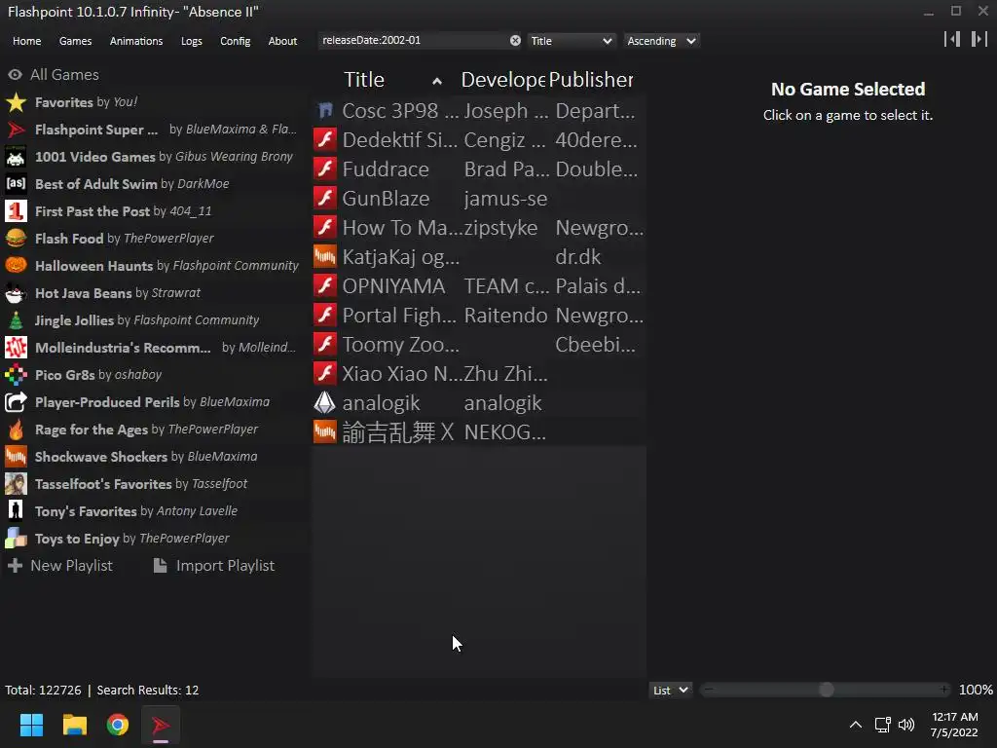The height and width of the screenshot is (748, 997).
Task: Click the Shockwave Shockers icon
Action: (16, 457)
